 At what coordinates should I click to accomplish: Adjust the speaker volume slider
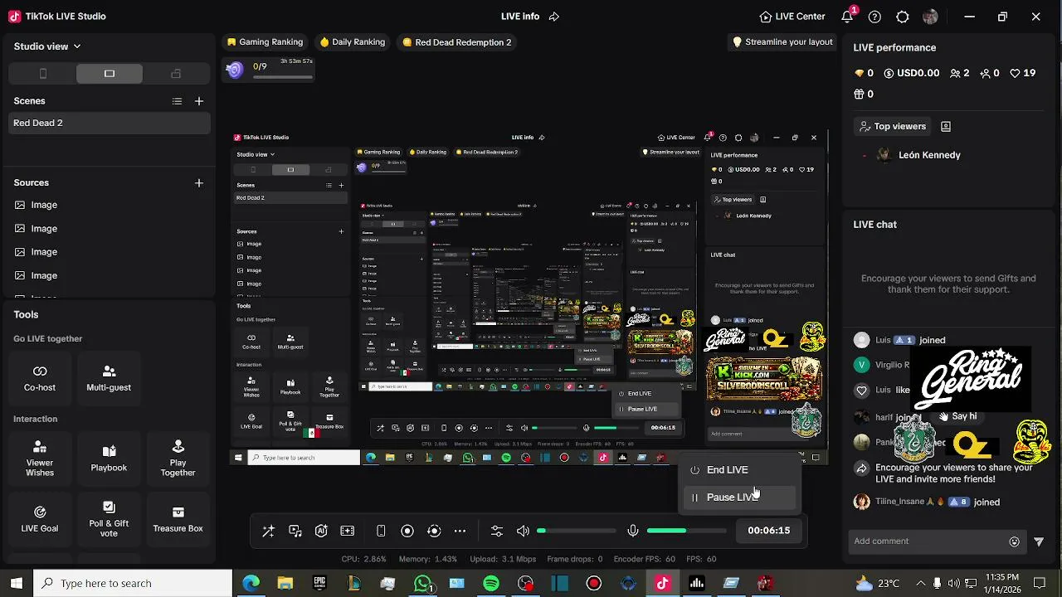tap(576, 531)
